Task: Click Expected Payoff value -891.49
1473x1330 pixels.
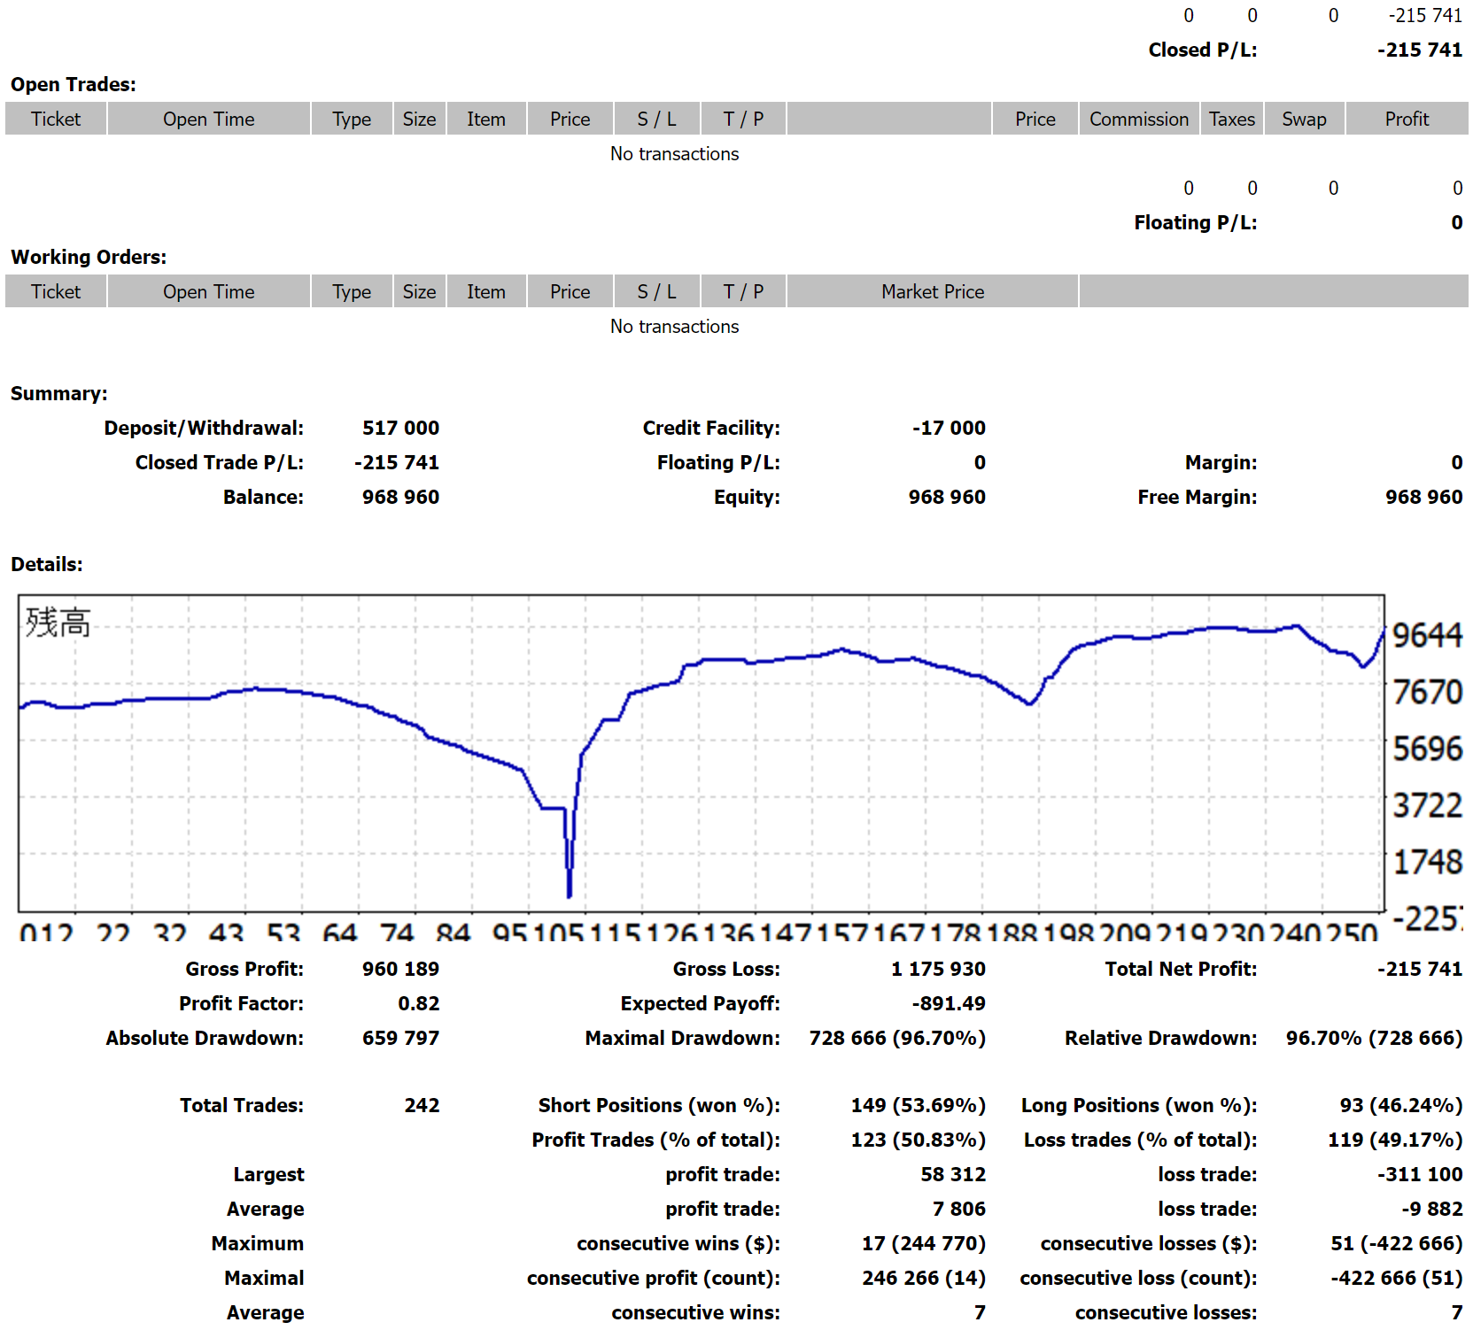Action: [949, 1003]
